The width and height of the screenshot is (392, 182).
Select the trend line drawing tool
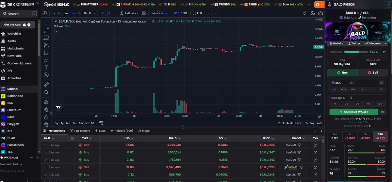click(46, 30)
